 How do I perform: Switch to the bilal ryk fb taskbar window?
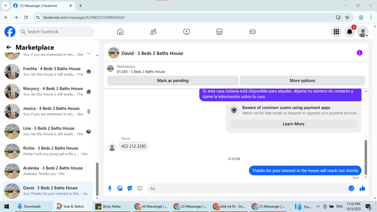[229, 206]
